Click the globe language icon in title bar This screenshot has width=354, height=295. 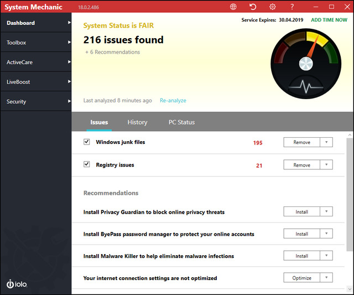233,7
